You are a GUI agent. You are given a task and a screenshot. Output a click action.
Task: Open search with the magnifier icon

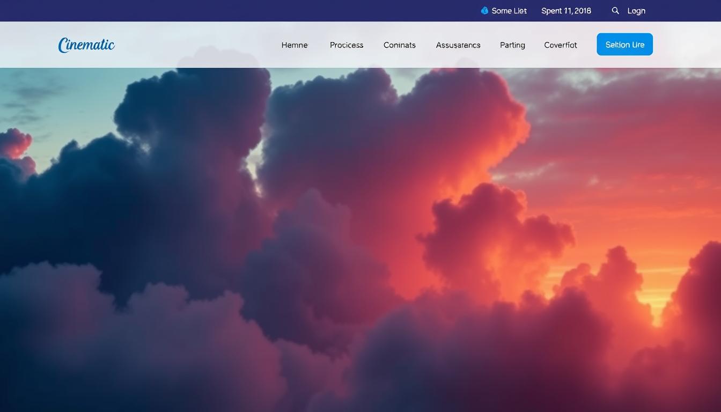(x=615, y=11)
